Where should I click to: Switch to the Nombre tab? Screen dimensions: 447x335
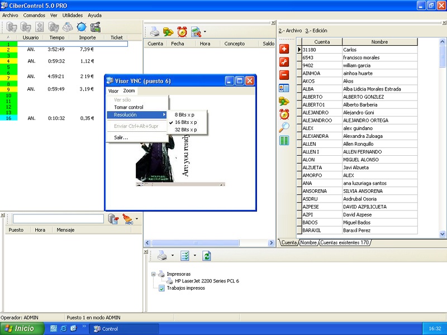click(x=308, y=243)
